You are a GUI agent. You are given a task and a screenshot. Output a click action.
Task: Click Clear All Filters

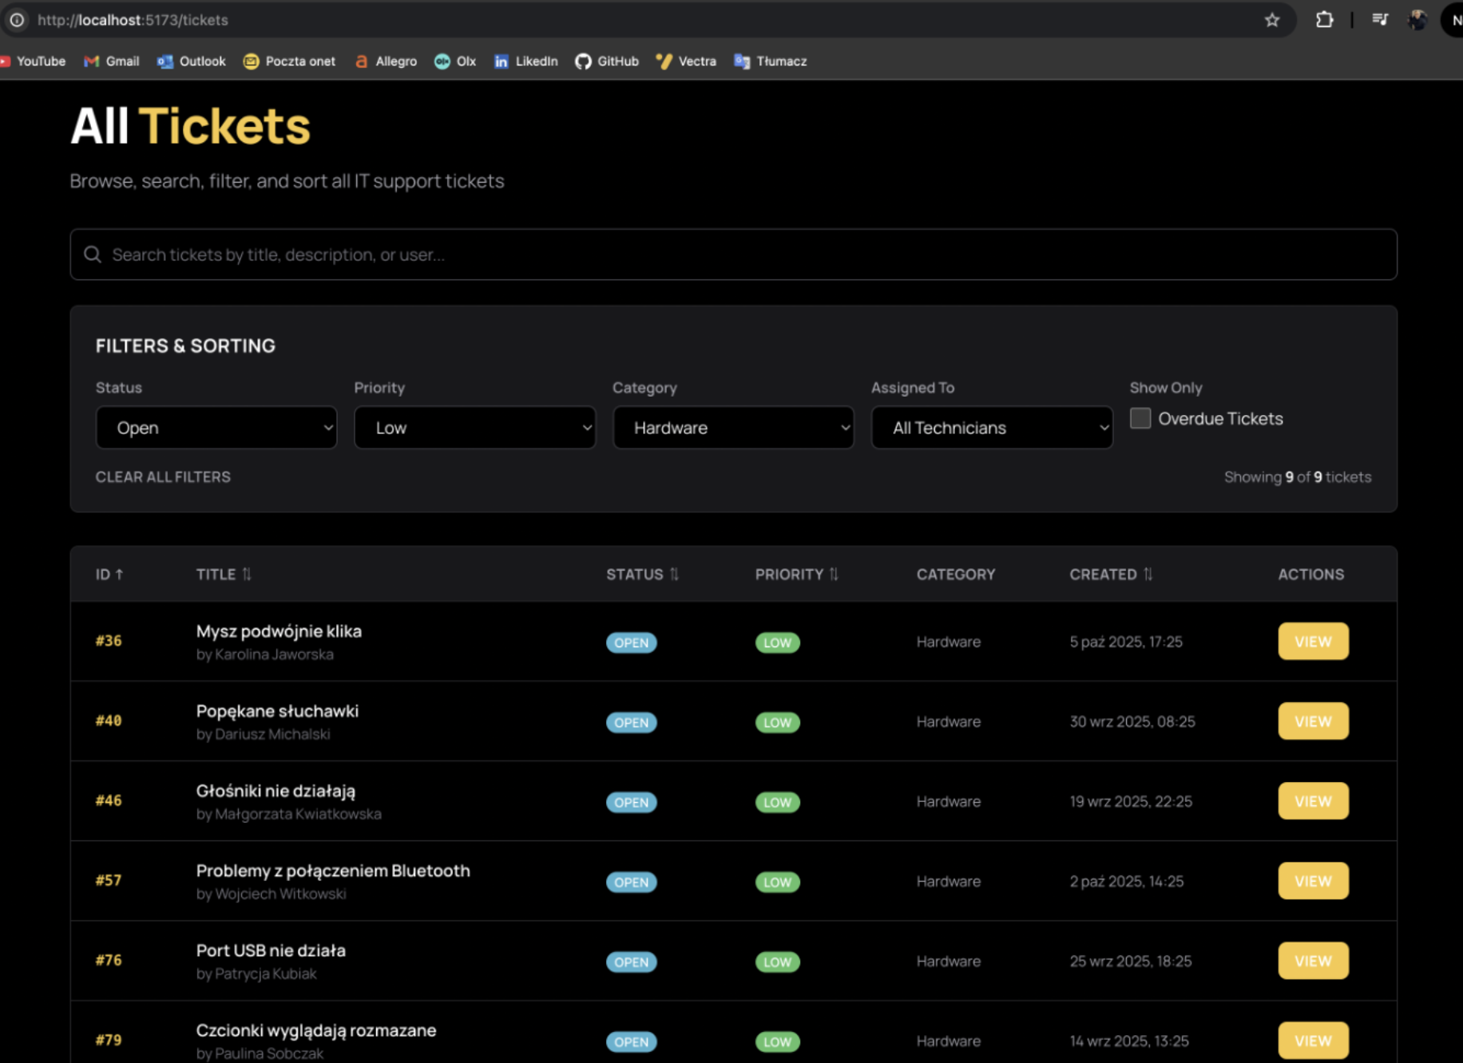(x=163, y=477)
